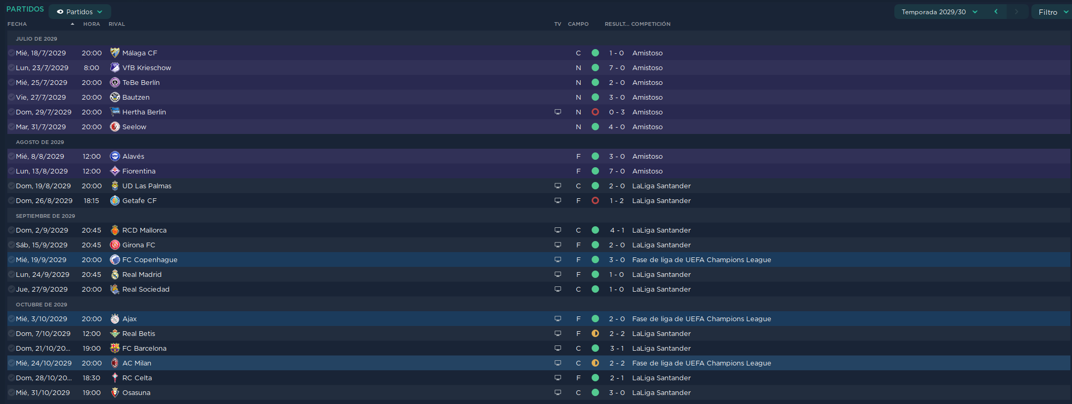Click the Getafe CF crest

[114, 200]
